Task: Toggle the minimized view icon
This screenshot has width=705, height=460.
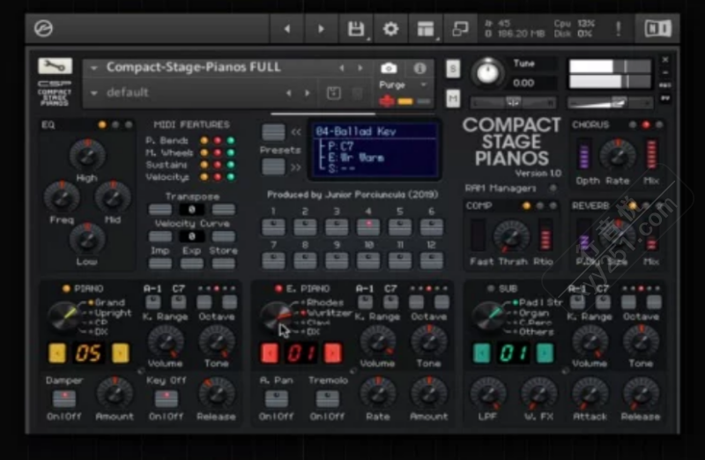Action: [x=460, y=29]
